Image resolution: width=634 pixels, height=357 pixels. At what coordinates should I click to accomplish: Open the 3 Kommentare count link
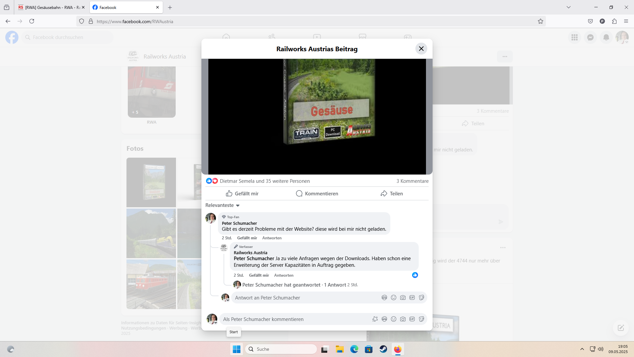pos(412,181)
